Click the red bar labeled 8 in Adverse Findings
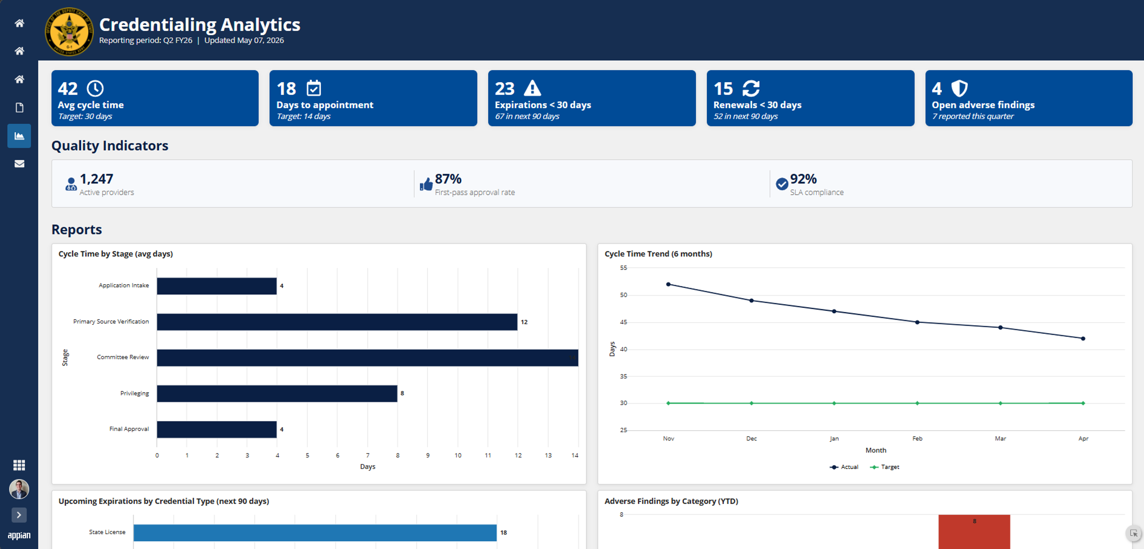 point(974,532)
